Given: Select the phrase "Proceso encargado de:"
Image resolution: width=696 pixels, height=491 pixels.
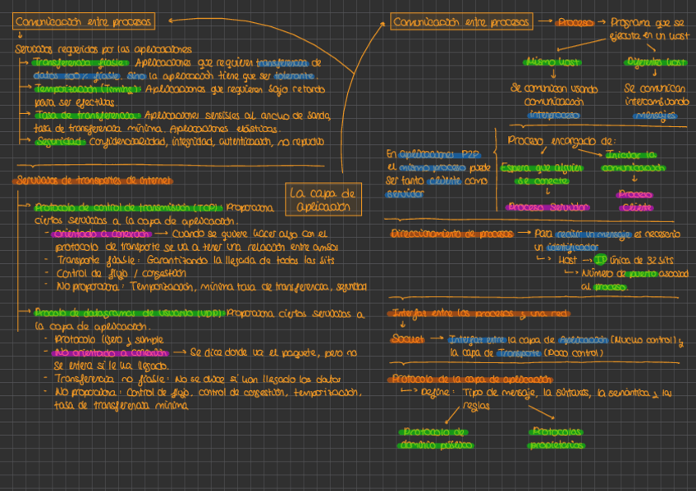Looking at the screenshot, I should point(561,141).
